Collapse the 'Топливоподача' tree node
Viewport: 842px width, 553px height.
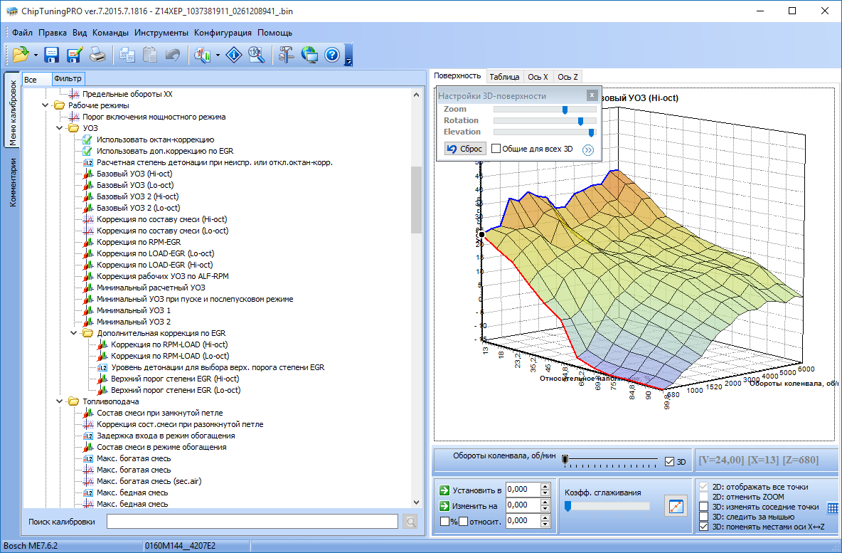click(60, 401)
